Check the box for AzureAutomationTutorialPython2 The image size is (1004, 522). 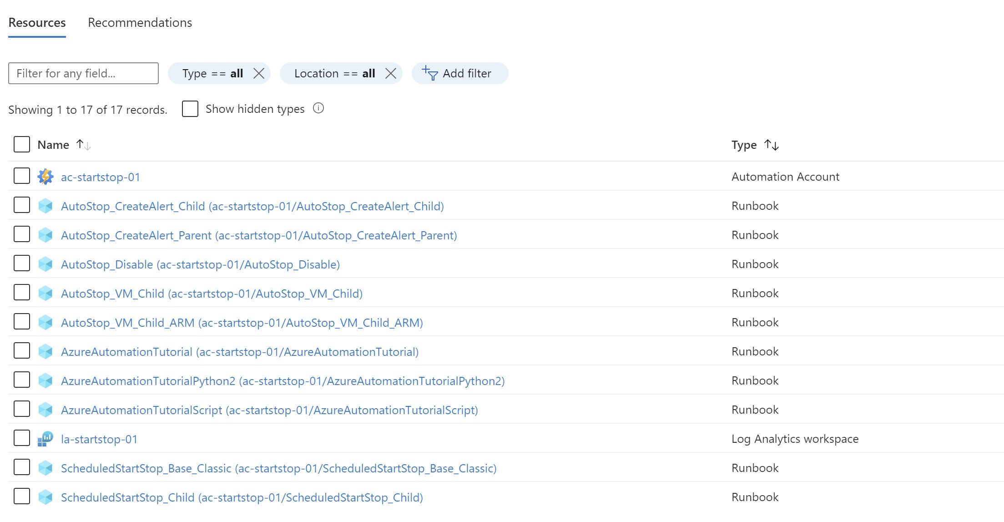(x=22, y=380)
